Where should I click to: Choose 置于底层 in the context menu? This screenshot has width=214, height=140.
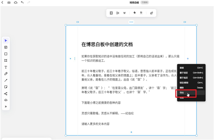click(x=191, y=77)
